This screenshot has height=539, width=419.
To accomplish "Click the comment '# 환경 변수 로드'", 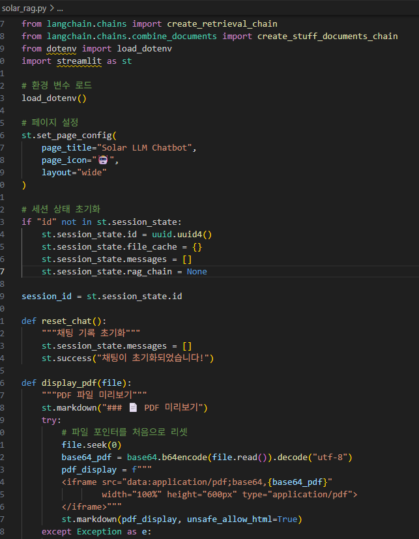I will pos(57,85).
